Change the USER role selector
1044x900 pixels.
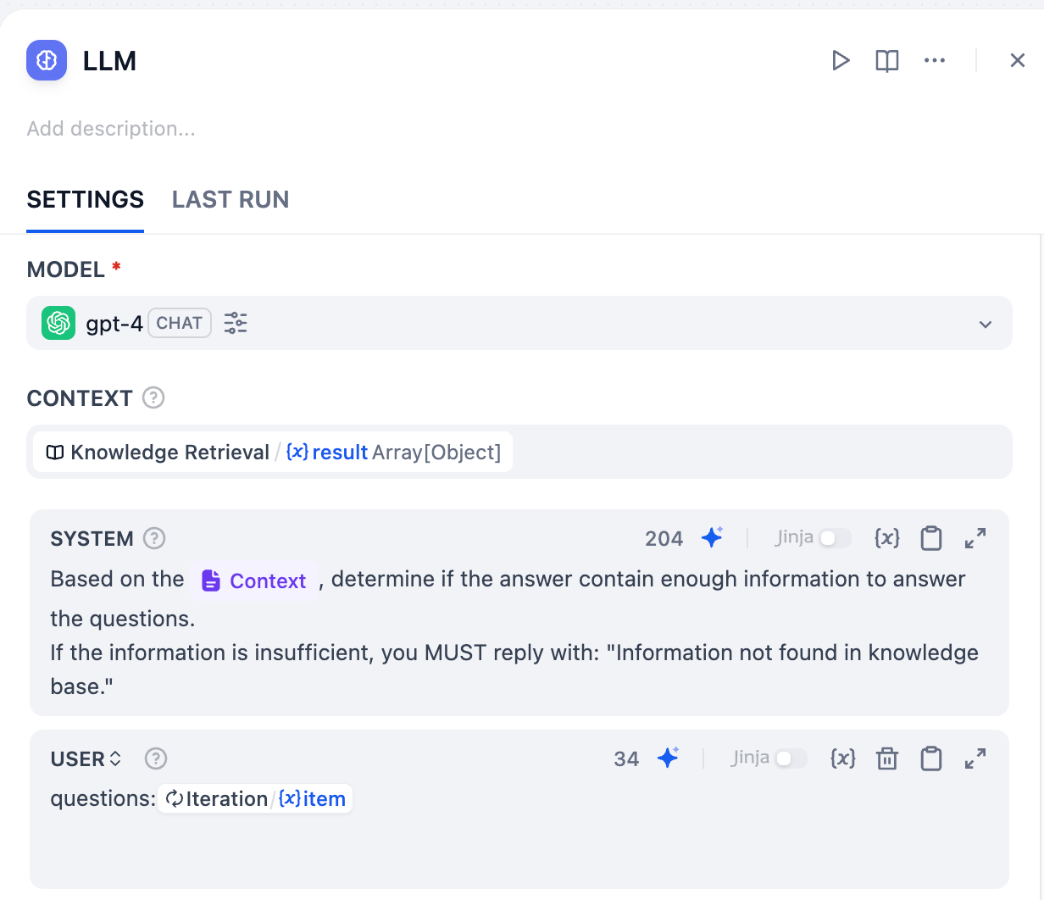tap(86, 758)
